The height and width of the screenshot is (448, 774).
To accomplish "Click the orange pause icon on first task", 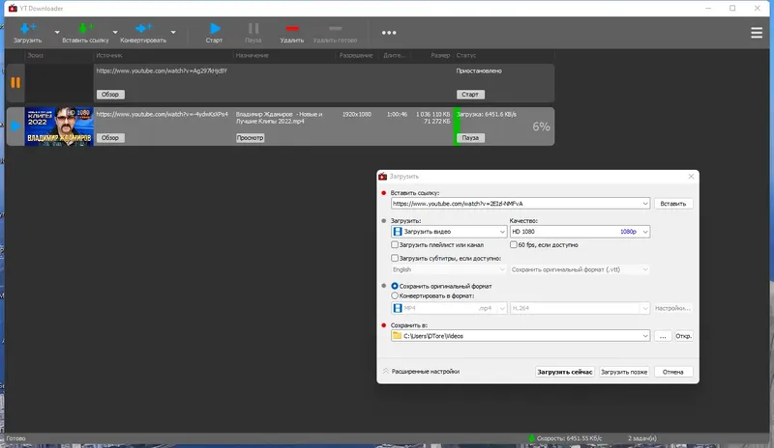I will 15,82.
